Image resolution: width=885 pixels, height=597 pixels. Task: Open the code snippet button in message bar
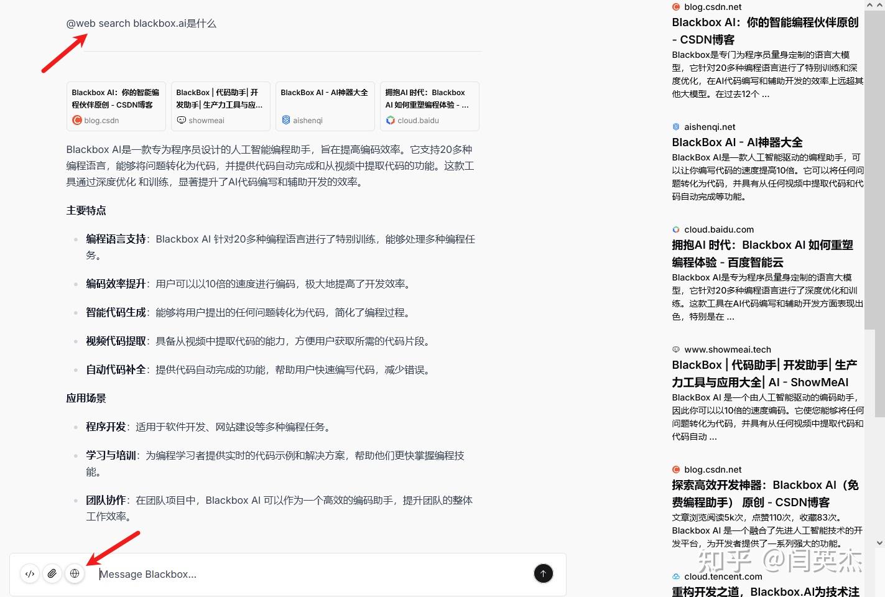point(30,574)
